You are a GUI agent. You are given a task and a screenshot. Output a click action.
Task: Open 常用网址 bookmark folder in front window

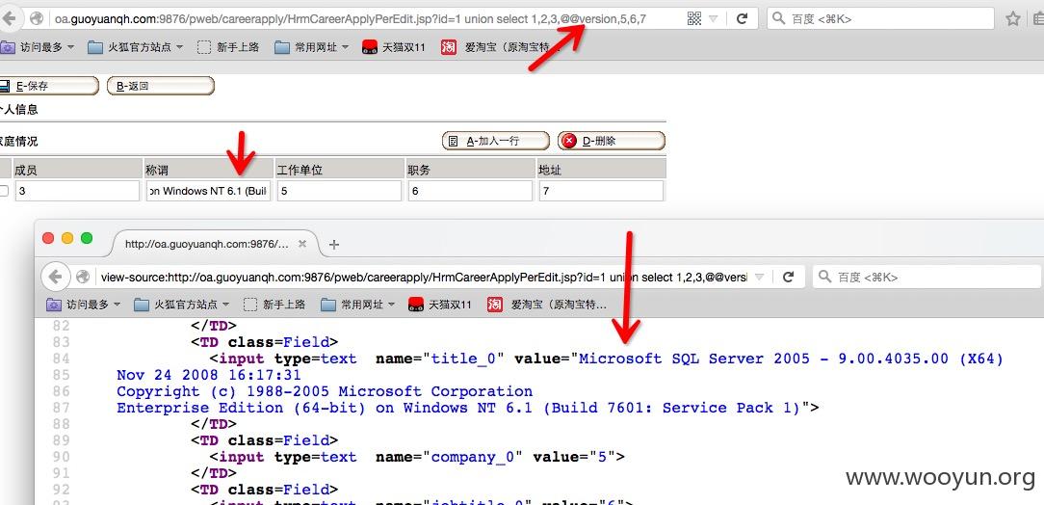click(358, 305)
